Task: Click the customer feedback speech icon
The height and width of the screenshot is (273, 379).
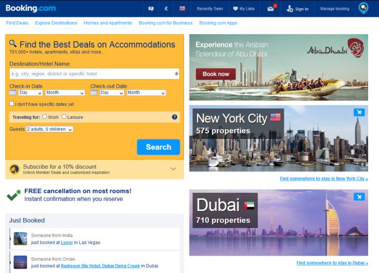Action: 151,9
